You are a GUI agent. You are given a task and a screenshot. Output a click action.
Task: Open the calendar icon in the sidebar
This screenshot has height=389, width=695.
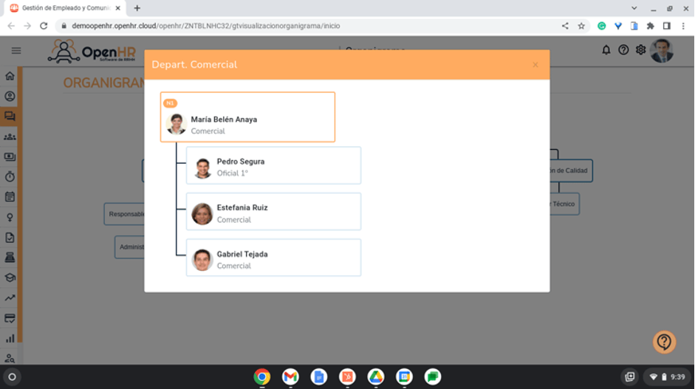[x=10, y=197]
